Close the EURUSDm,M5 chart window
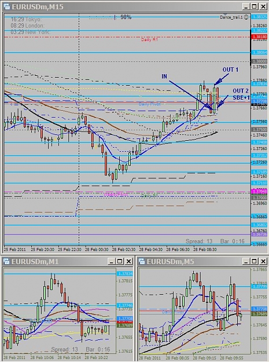Viewport: 269px width, 362px height. [263, 261]
